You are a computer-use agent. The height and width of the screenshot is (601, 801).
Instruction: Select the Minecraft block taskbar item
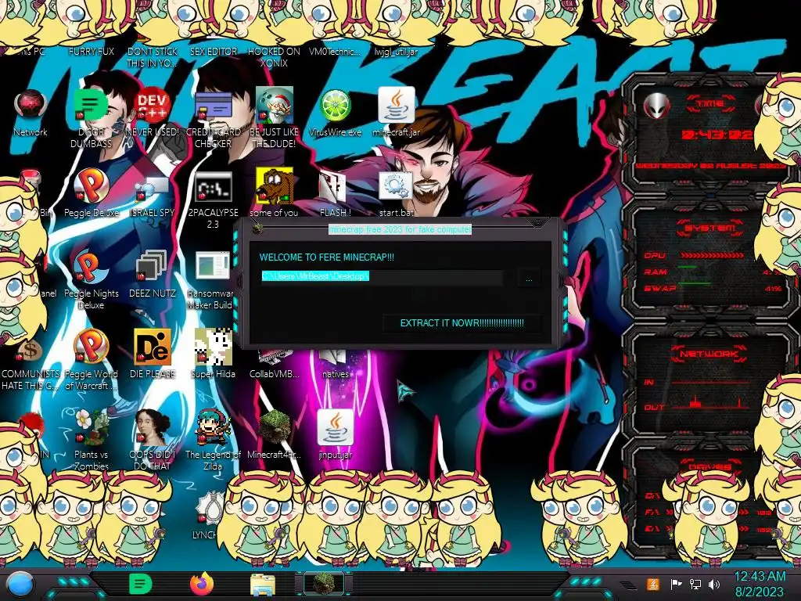tap(324, 584)
